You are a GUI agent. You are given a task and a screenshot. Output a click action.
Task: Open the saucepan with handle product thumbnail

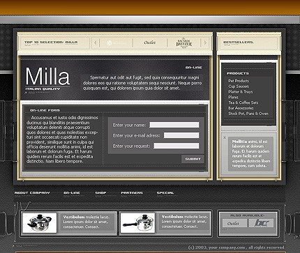point(137,223)
